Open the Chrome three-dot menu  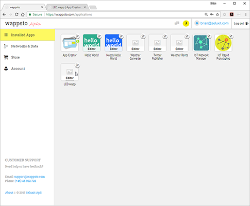click(x=246, y=14)
